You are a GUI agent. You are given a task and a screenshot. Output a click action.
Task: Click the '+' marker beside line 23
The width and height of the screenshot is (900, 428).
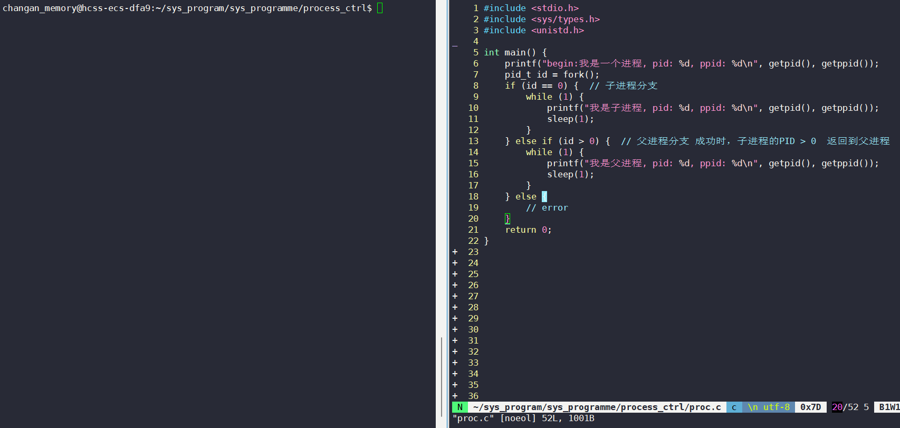[455, 252]
